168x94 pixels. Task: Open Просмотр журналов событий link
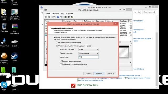tap(139, 78)
